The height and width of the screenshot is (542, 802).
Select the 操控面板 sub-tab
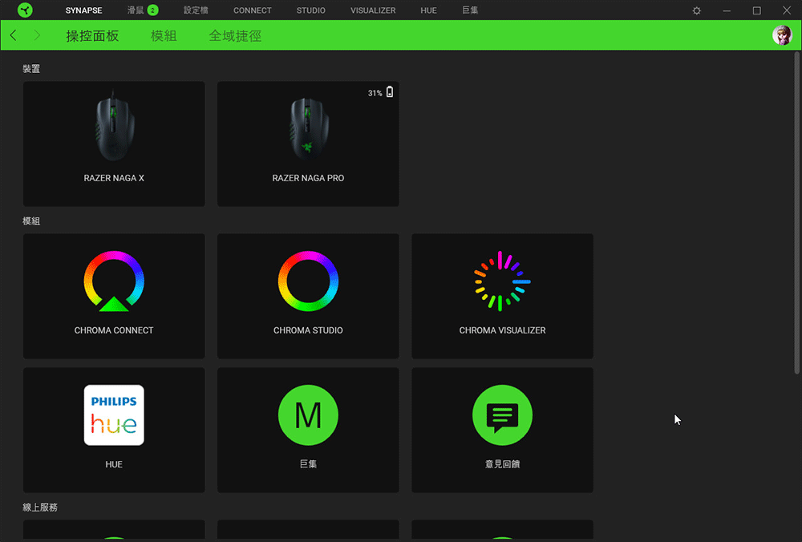(x=92, y=36)
